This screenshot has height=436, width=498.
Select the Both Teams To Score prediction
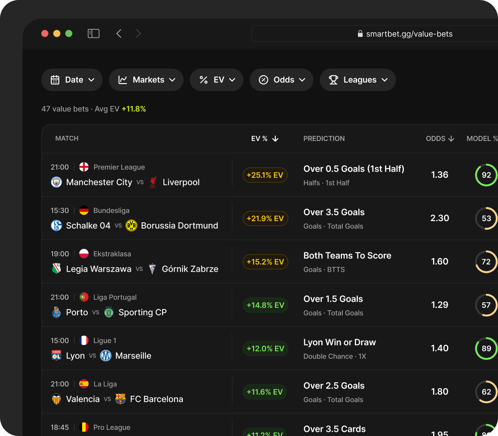(347, 256)
